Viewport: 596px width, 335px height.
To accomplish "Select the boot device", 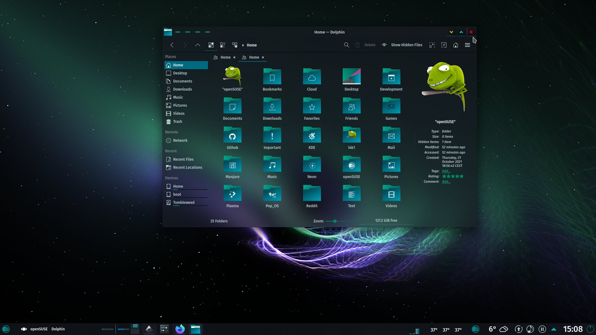I will click(186, 194).
